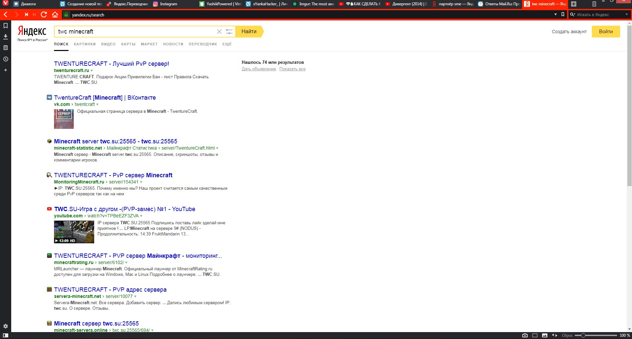
Task: Open the History panel clock icon
Action: pyautogui.click(x=6, y=59)
